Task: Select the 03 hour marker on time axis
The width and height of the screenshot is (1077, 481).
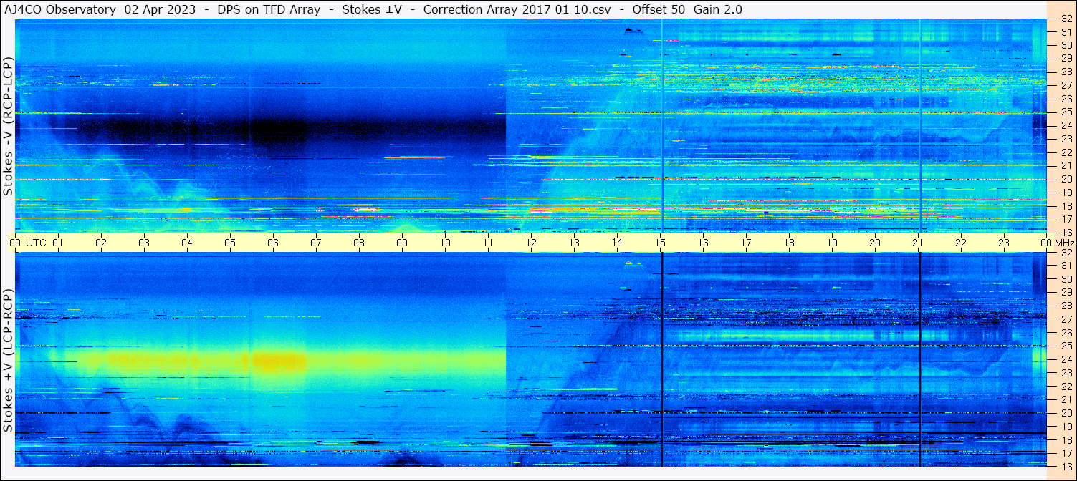Action: coord(144,243)
